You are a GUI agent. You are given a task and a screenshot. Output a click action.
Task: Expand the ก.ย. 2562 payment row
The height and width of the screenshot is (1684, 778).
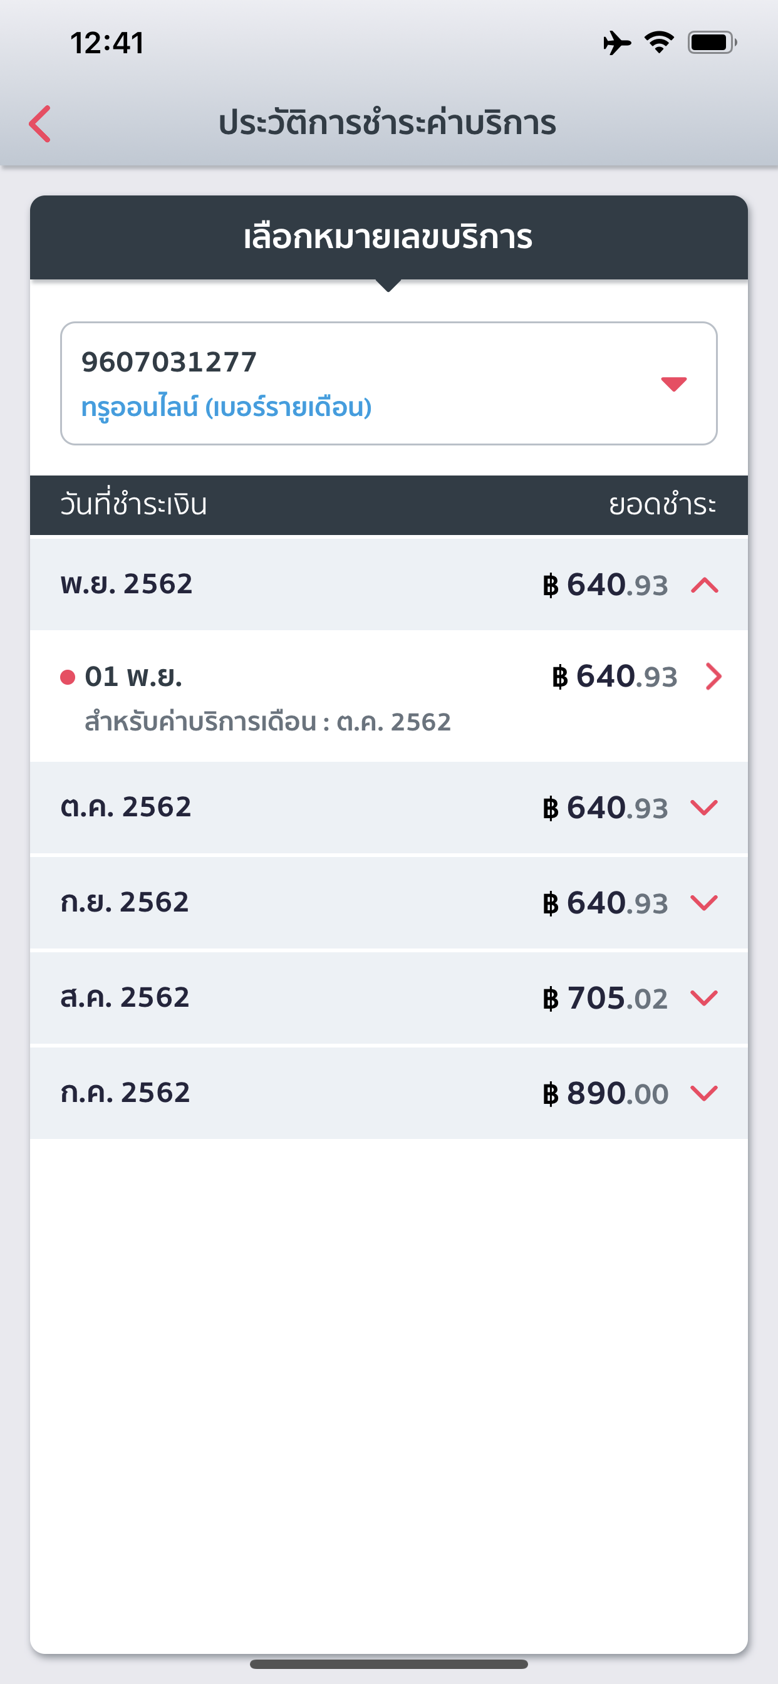click(704, 903)
